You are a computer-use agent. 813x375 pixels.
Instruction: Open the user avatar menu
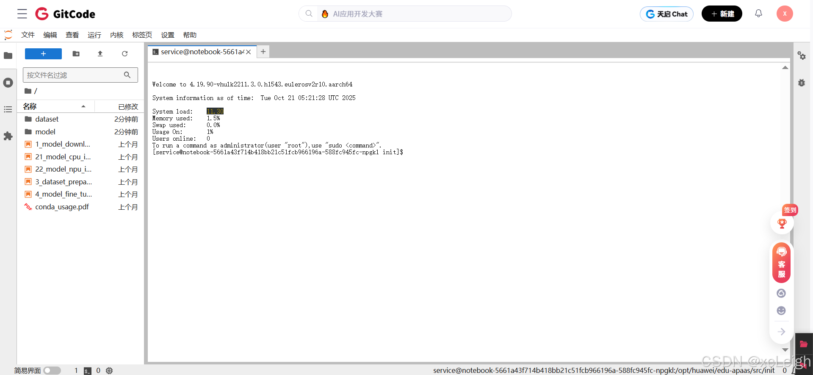click(x=785, y=14)
